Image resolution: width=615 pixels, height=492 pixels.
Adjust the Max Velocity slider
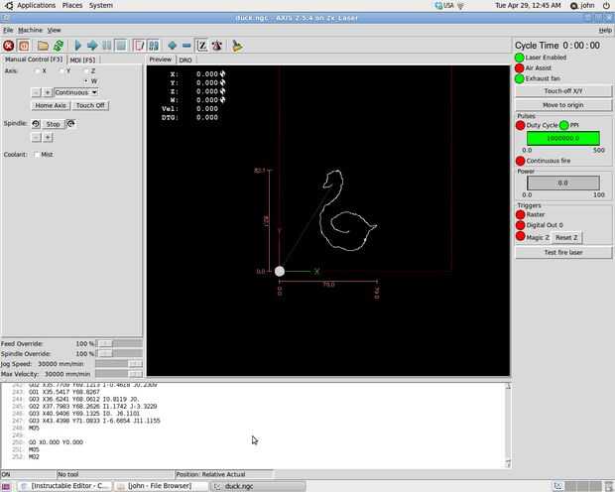(x=119, y=374)
